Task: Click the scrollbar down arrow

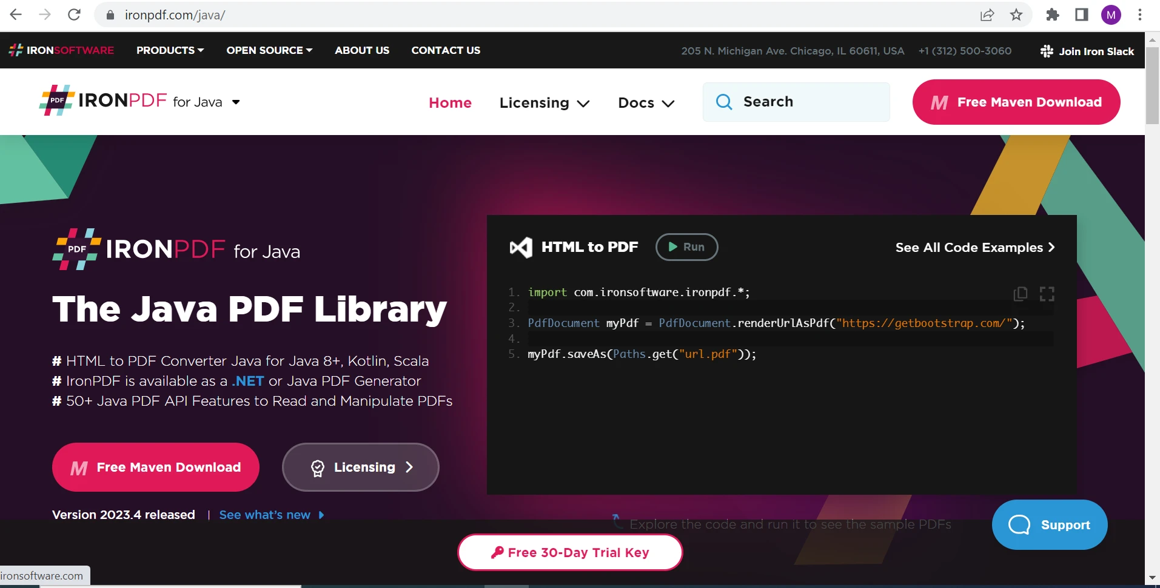Action: click(1152, 578)
